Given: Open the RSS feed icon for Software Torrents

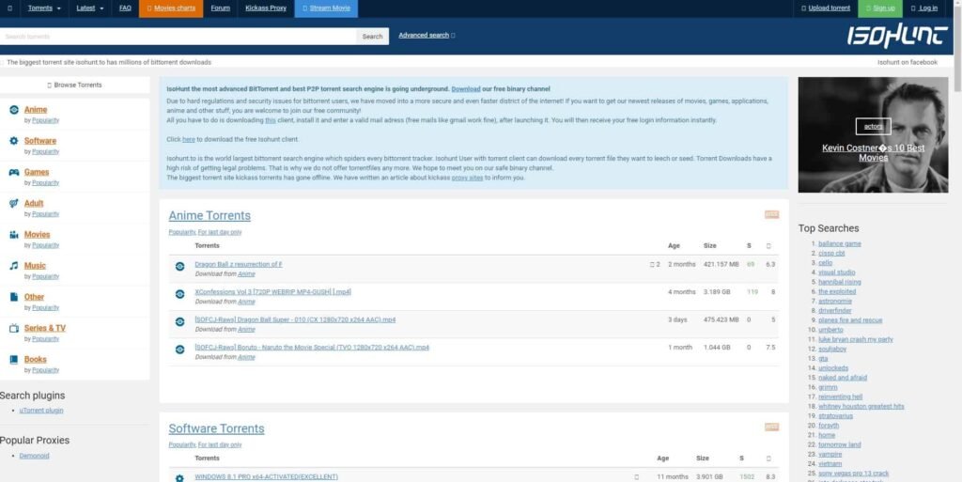Looking at the screenshot, I should [x=771, y=427].
